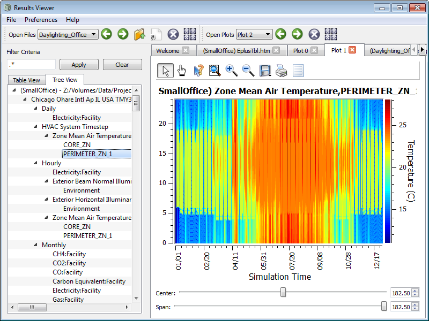This screenshot has width=429, height=321.
Task: Select the pointer arrow tool
Action: (x=165, y=71)
